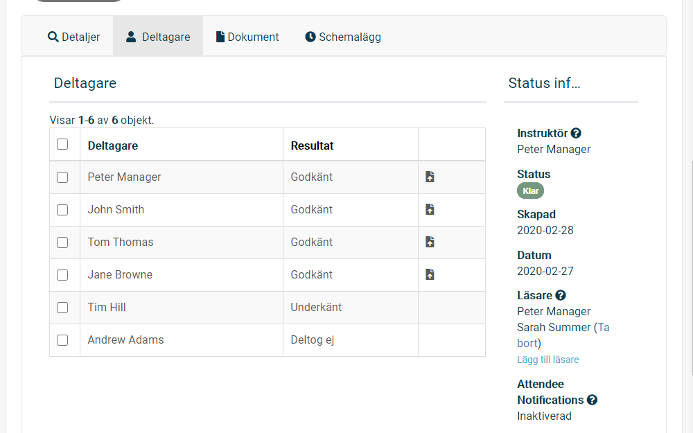Open upload document icon for Jane Browne
This screenshot has width=693, height=433.
pyautogui.click(x=430, y=274)
